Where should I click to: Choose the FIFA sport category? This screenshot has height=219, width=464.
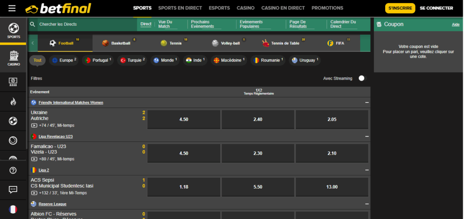point(336,43)
